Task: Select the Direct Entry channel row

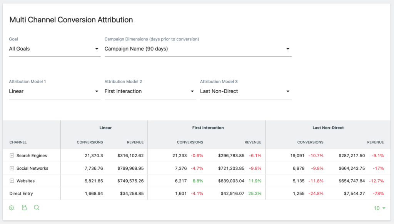Action: coord(21,193)
